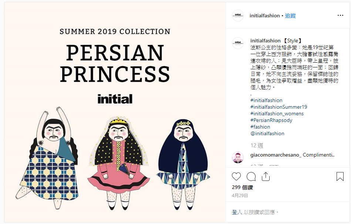Open the #PersianRhapsody hashtag
This screenshot has width=351, height=224.
[x=271, y=120]
